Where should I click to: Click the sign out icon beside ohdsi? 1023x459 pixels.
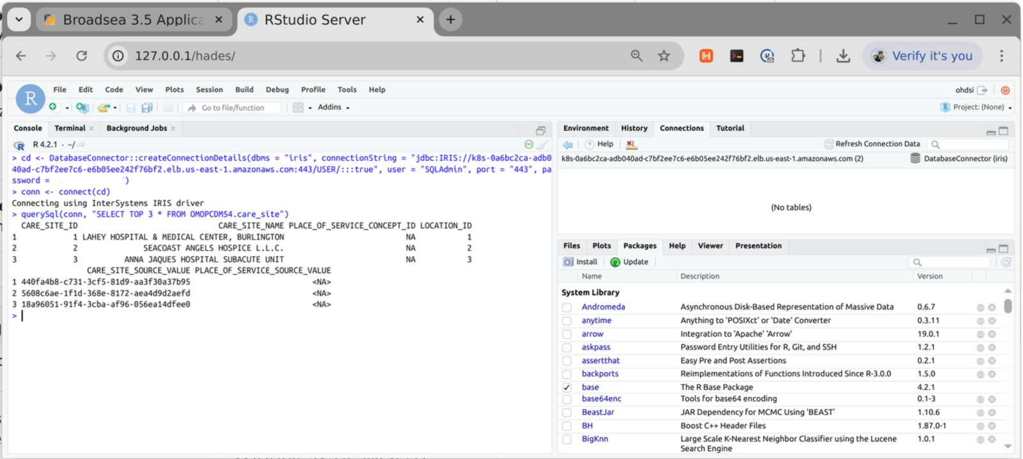coord(983,90)
